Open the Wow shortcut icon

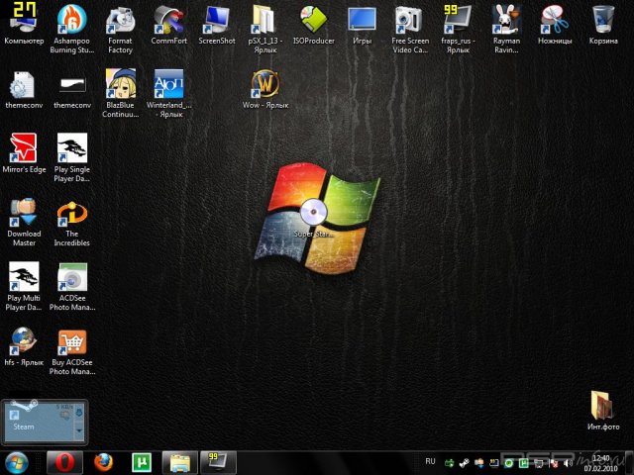point(265,83)
